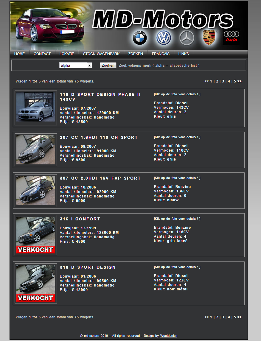Open the HOME menu item

[x=19, y=54]
